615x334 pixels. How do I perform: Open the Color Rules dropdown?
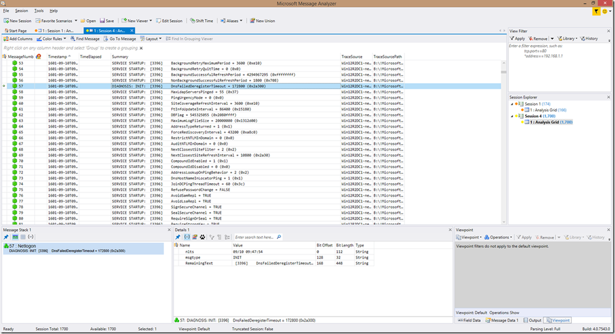tap(51, 39)
